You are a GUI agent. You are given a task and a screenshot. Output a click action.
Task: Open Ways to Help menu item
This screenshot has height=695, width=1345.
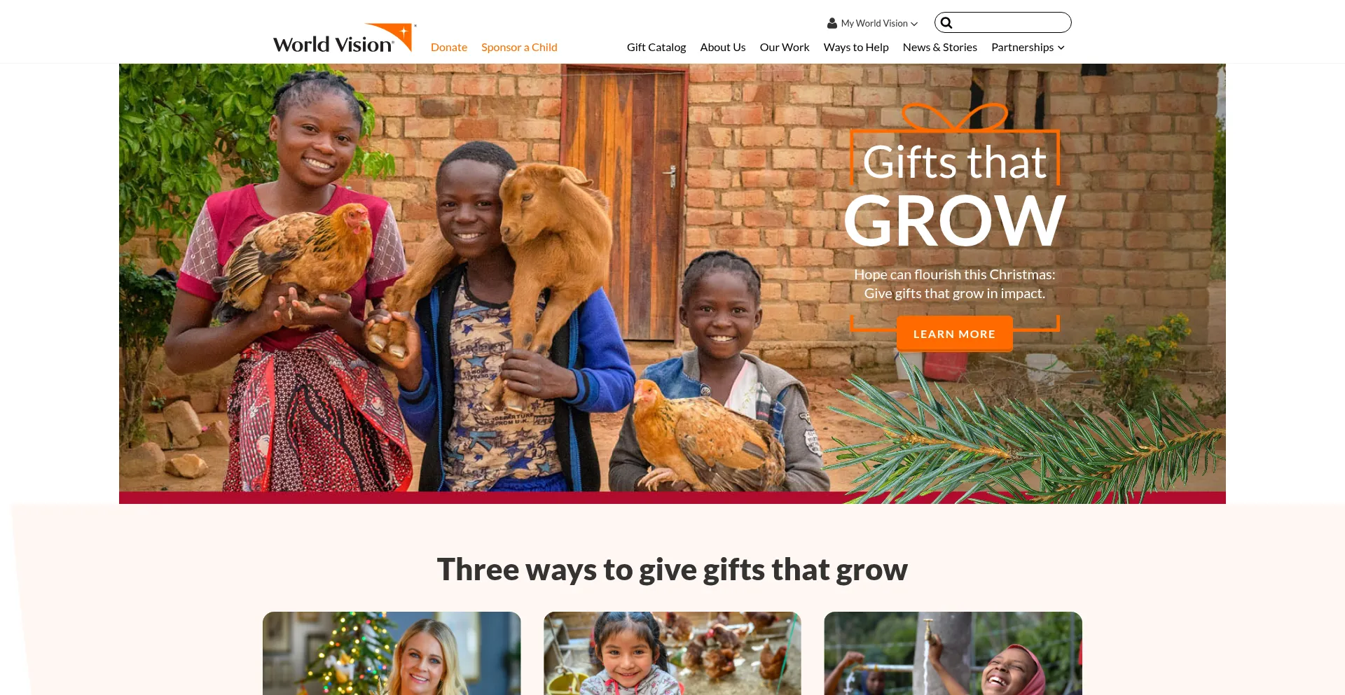pos(856,47)
